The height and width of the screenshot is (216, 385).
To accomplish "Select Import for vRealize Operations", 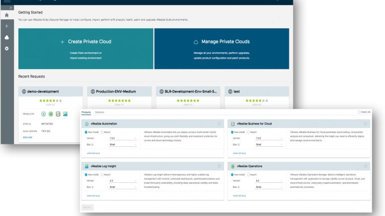I will (248, 174).
